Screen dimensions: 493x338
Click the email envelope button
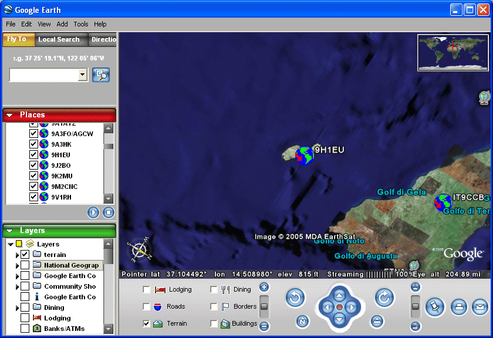(x=480, y=306)
